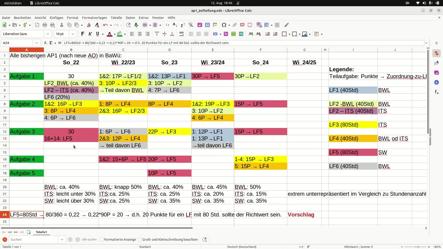The height and width of the screenshot is (249, 443).
Task: Click Aktivitäten in top bar
Action: [x=13, y=3]
